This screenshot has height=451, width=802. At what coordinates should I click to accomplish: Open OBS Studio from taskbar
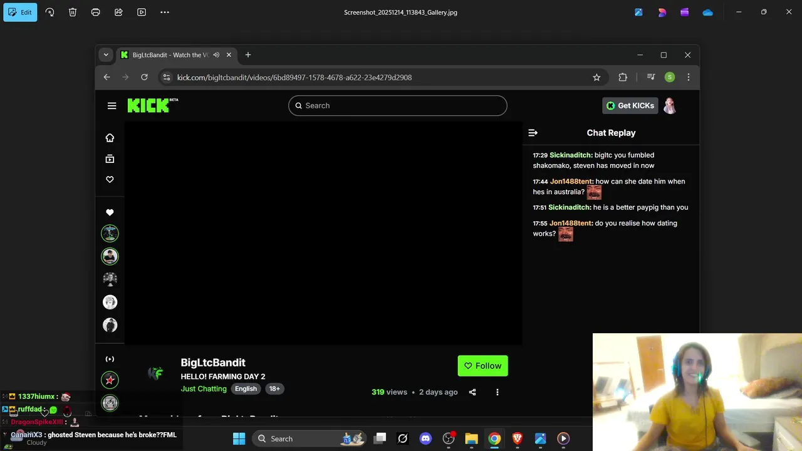tap(449, 438)
